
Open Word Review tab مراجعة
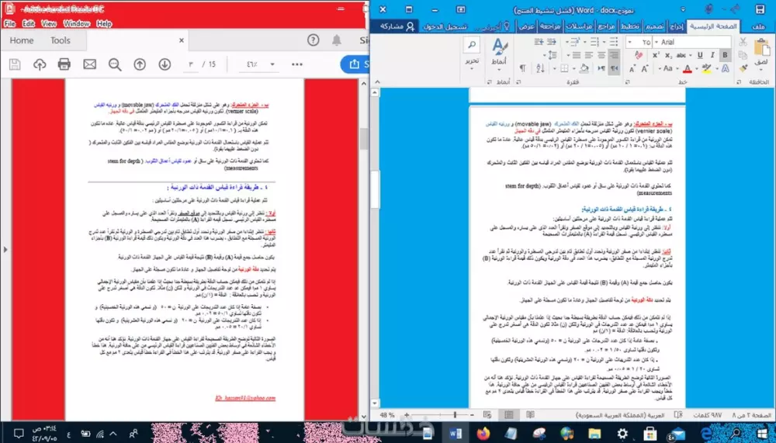[x=550, y=26]
